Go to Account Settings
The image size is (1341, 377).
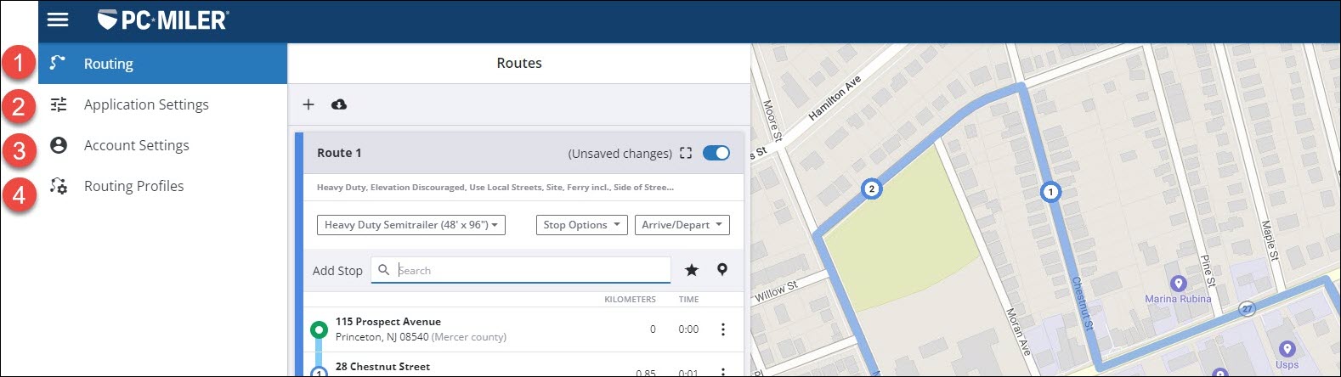tap(137, 145)
